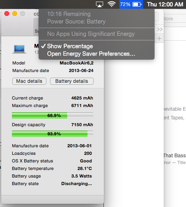
Task: Select the 28.1°C battery temperature value
Action: [x=84, y=168]
